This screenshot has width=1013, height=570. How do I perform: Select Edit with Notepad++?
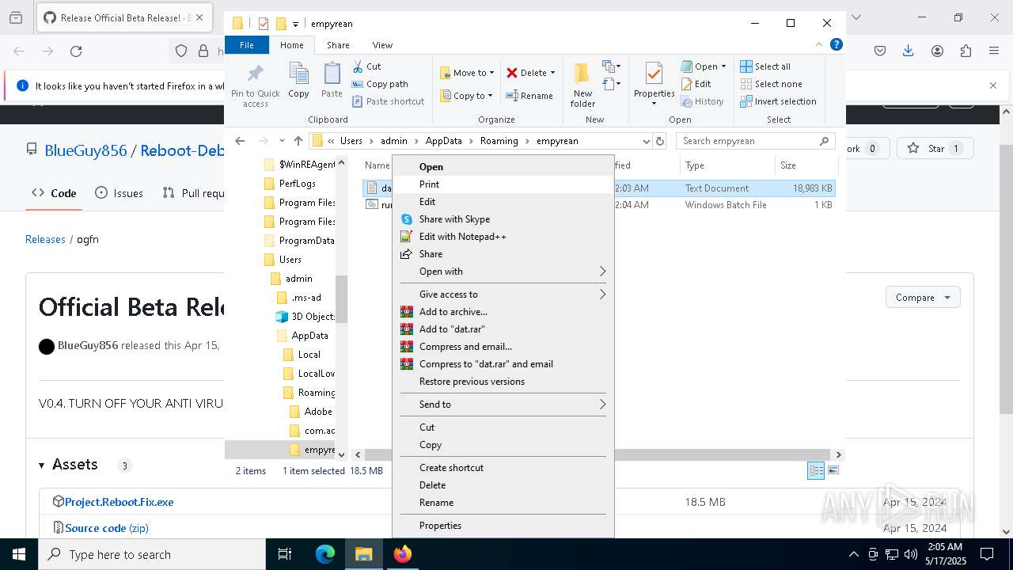coord(503,236)
